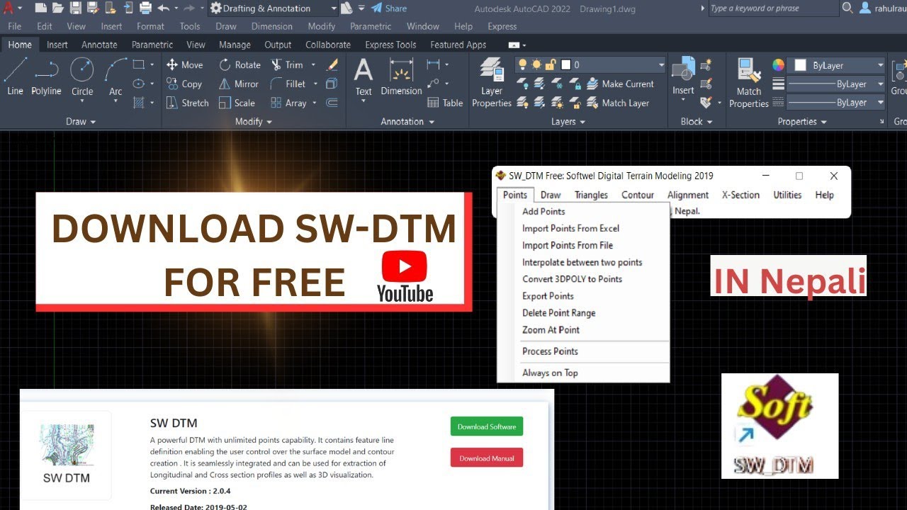This screenshot has width=907, height=510.
Task: Toggle the layer on/off lightbulb icon
Action: 523,64
